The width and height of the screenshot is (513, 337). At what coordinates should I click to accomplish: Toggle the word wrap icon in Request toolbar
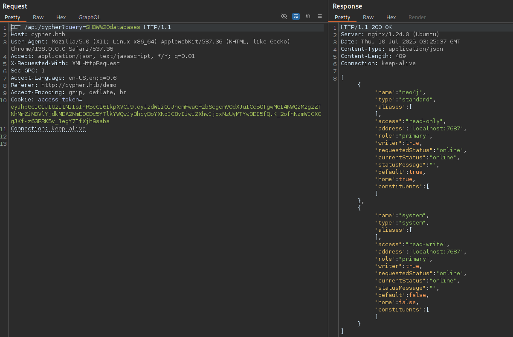(296, 16)
